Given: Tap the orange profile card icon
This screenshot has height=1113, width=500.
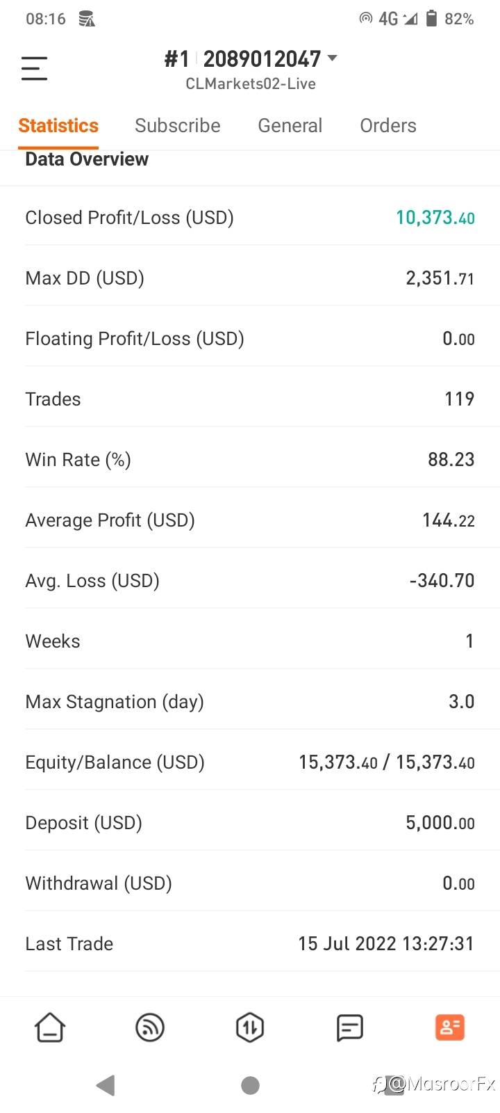Looking at the screenshot, I should point(449,1027).
